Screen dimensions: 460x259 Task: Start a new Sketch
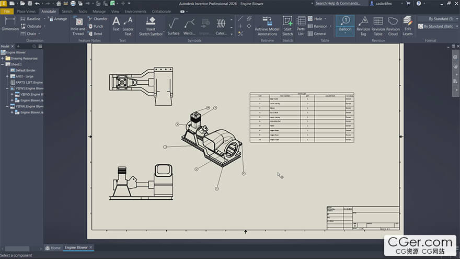pos(287,25)
